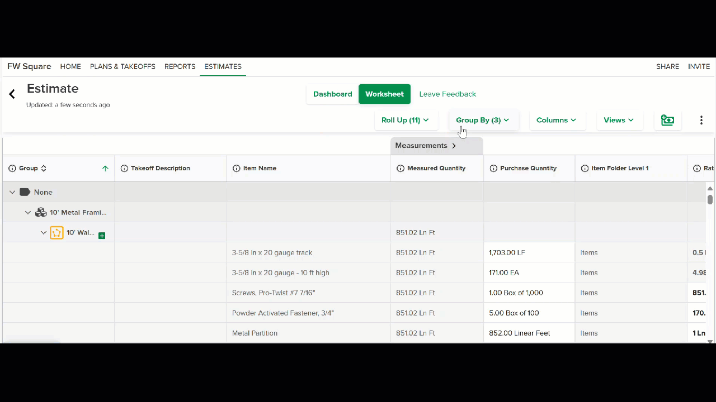Click the info icon beside Purchase Quantity

coord(493,168)
